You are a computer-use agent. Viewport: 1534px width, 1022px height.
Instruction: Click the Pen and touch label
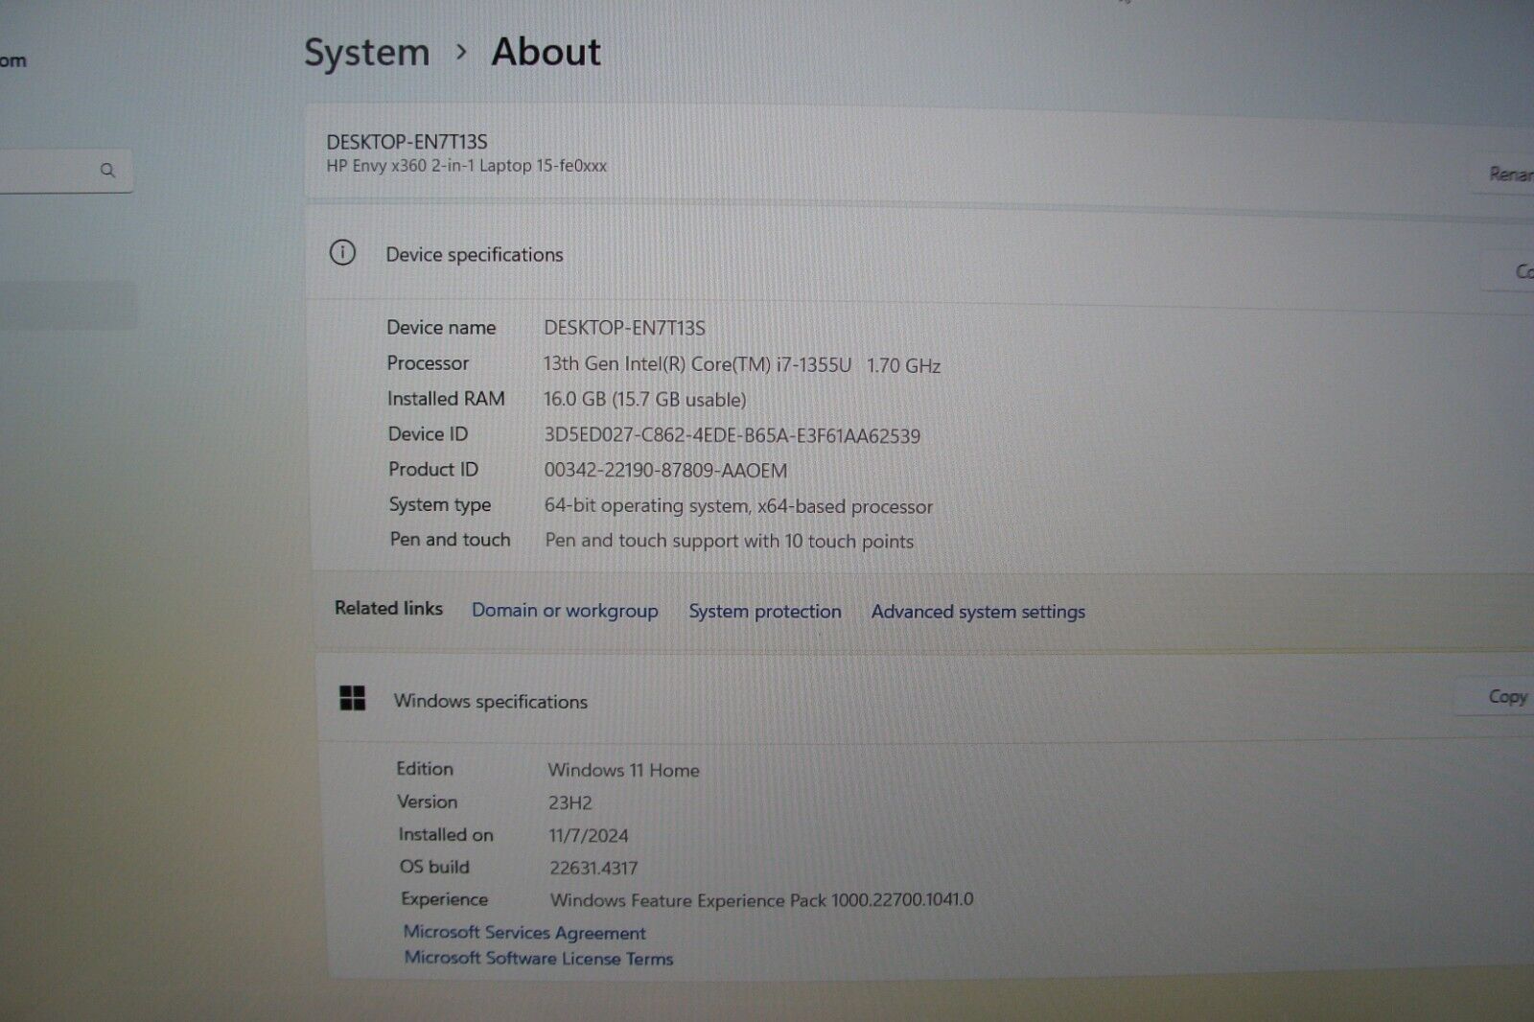point(450,540)
